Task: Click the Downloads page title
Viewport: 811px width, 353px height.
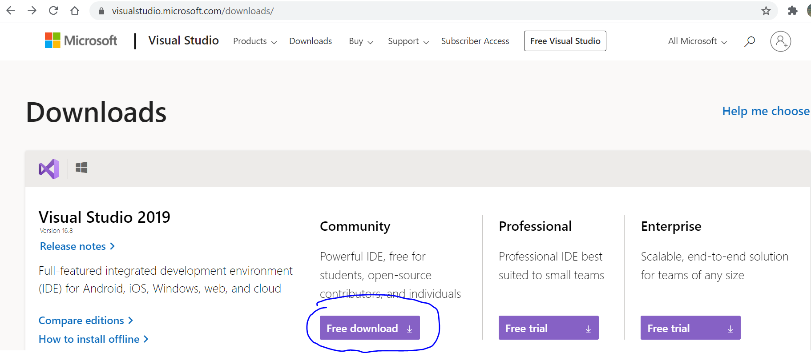Action: (96, 112)
